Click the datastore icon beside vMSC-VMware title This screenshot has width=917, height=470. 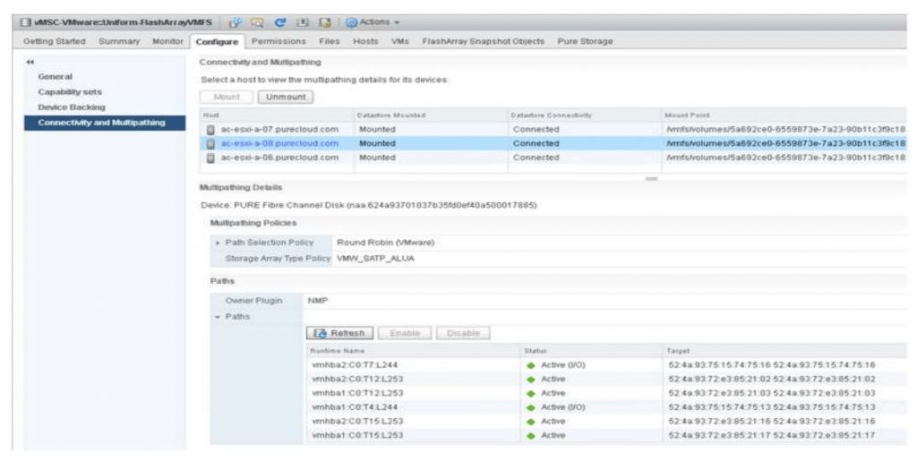25,22
